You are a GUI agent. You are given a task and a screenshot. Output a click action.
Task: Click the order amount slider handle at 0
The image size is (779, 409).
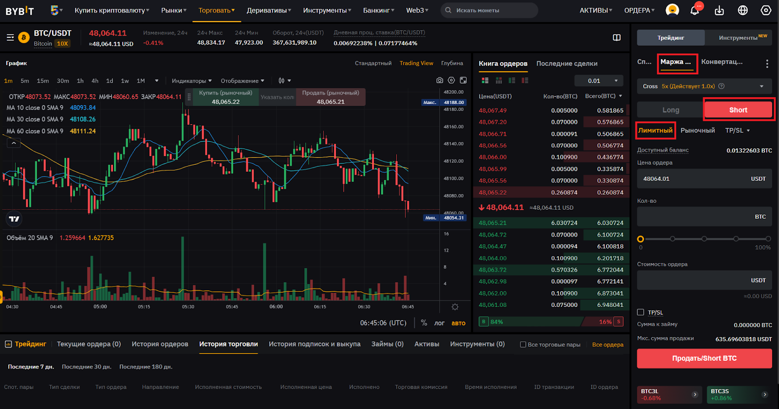(641, 239)
